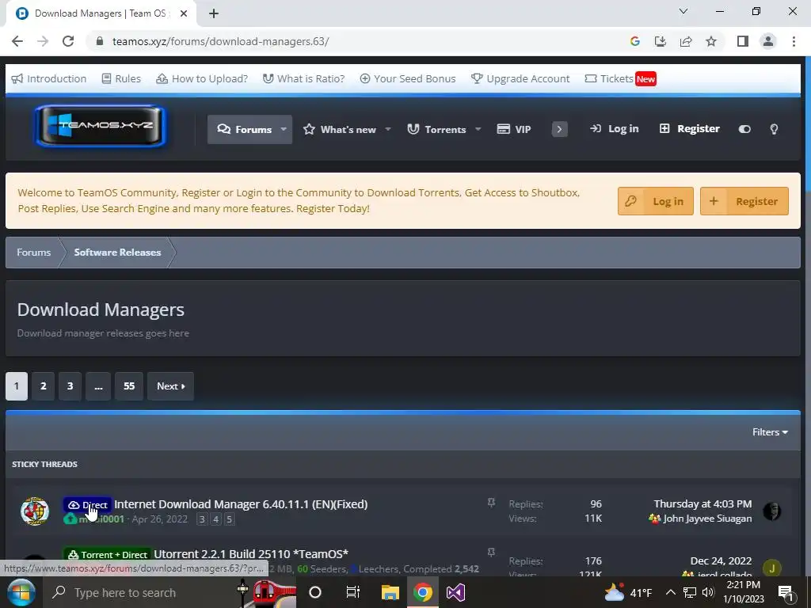The image size is (811, 608).
Task: Click IDM thread author avatar
Action: (35, 511)
